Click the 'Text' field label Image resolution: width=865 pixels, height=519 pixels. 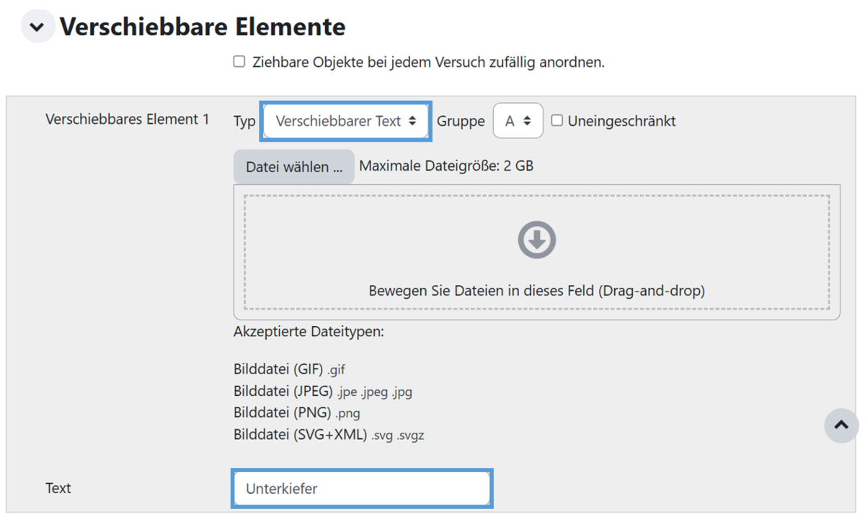(x=58, y=488)
